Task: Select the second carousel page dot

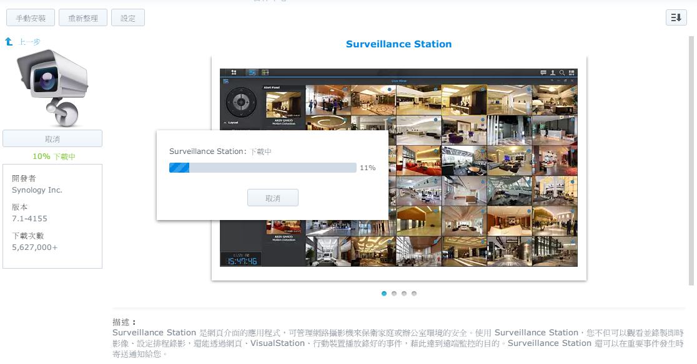Action: coord(394,294)
